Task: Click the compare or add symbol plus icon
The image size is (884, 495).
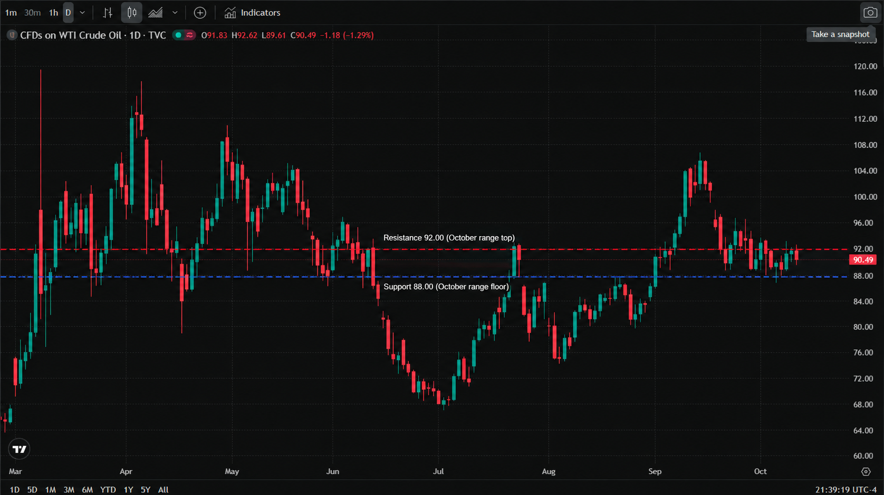Action: click(200, 13)
